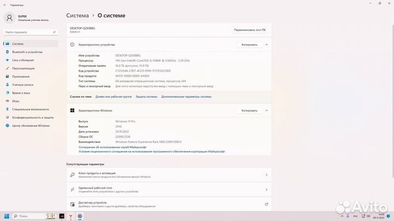This screenshot has height=221, width=394.
Task: Open the Windows Start button
Action: pos(7,216)
